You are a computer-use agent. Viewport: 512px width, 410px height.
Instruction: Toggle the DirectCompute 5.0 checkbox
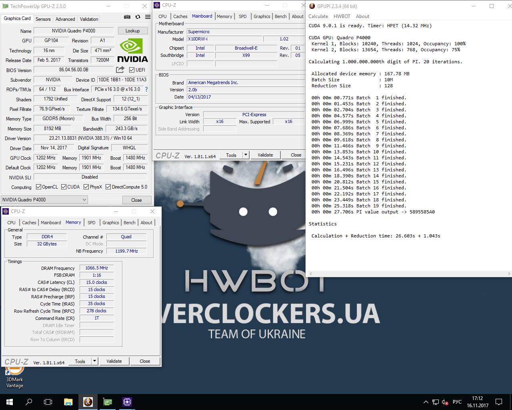108,187
